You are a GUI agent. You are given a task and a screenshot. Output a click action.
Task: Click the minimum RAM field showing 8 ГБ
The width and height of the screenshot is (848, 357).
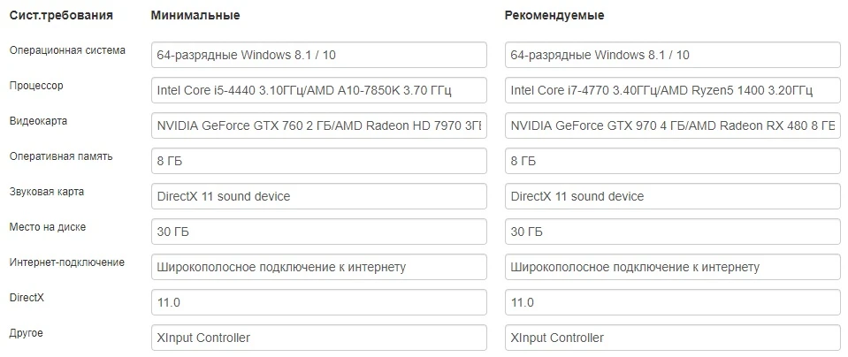318,161
